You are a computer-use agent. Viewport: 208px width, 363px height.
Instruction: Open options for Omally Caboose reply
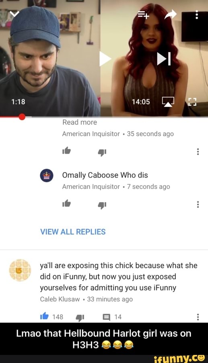(198, 204)
